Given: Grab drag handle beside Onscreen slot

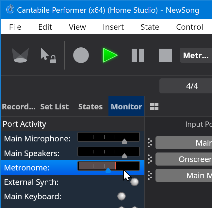Looking at the screenshot, I should point(150,159).
